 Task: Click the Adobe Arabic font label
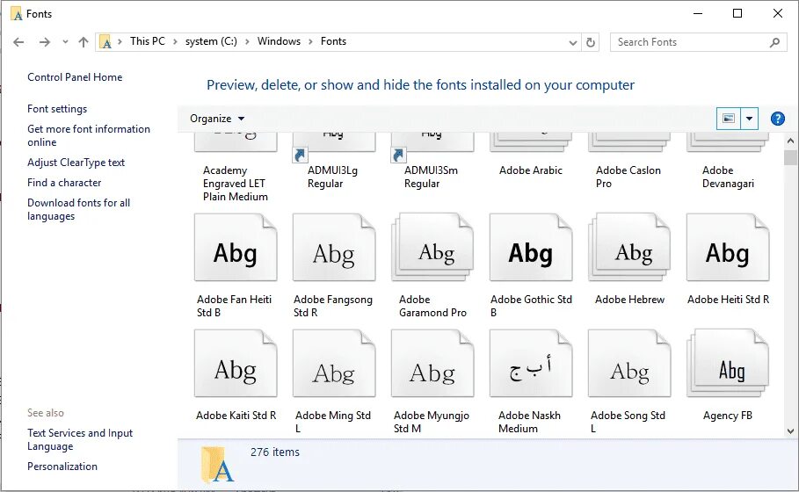(530, 170)
